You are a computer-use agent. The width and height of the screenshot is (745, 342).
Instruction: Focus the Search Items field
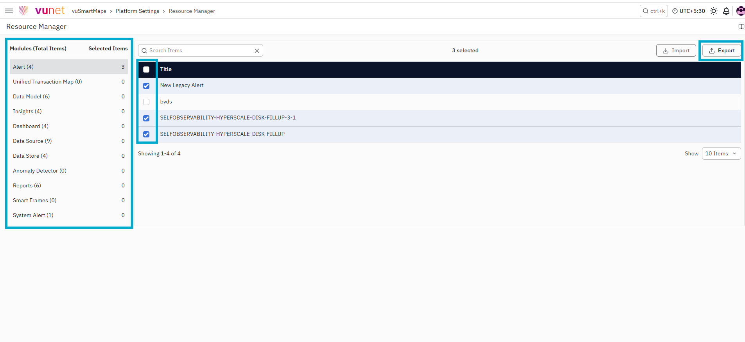pos(200,50)
